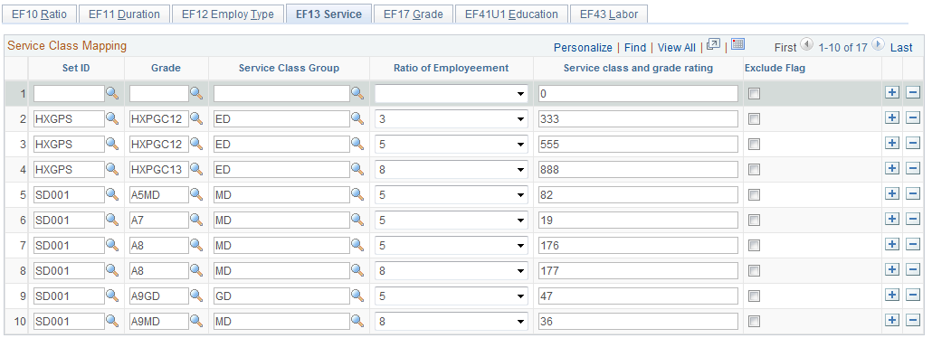This screenshot has height=338, width=932.
Task: Check Exclude Flag for A9MD row
Action: pos(755,322)
